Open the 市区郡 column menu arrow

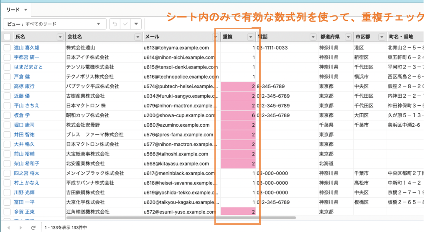tap(381, 37)
